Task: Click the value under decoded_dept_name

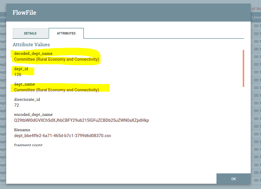Action: point(57,59)
